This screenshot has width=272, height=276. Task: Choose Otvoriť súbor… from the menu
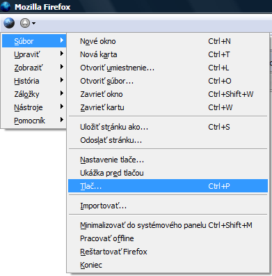168,81
